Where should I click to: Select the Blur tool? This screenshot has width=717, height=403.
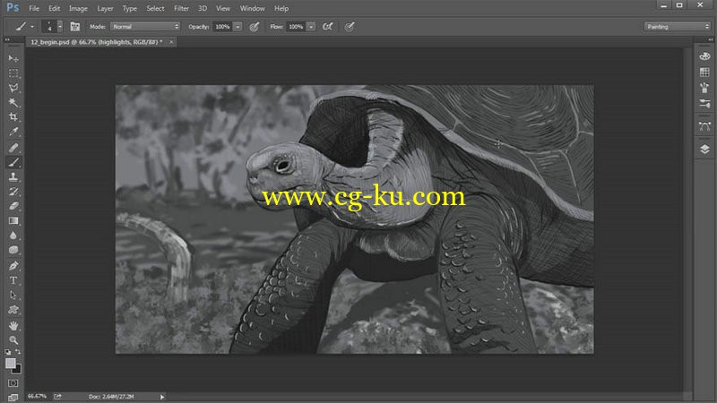[13, 236]
